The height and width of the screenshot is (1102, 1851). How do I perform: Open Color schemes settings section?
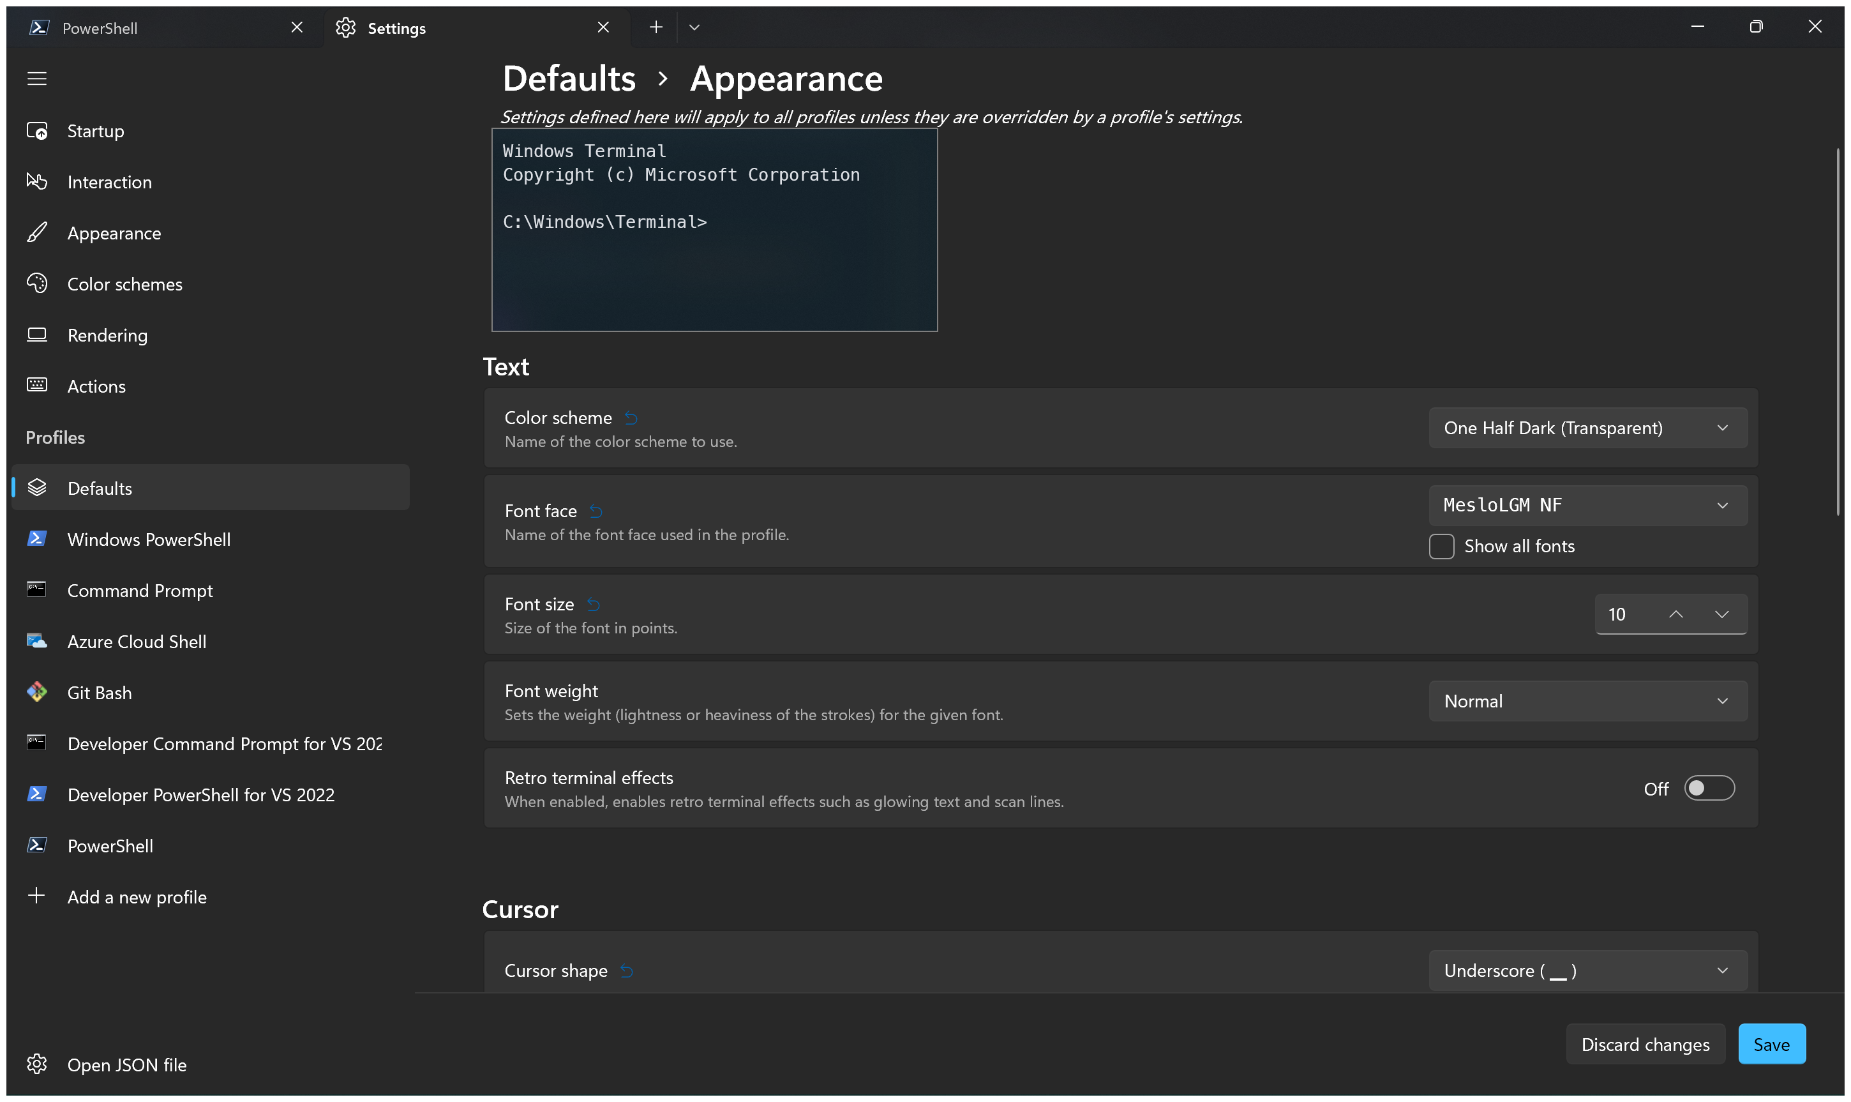124,283
